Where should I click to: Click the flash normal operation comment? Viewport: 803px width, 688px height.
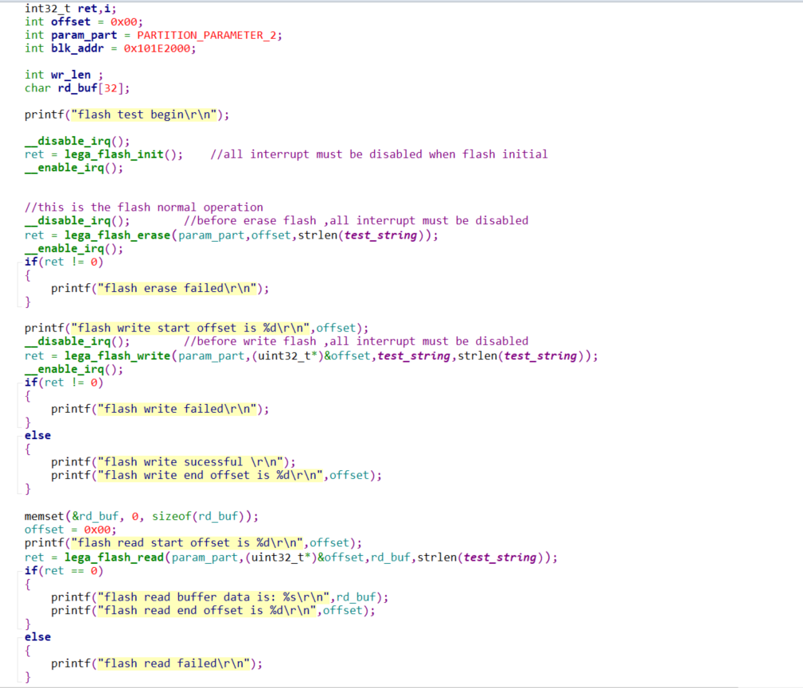coord(144,208)
